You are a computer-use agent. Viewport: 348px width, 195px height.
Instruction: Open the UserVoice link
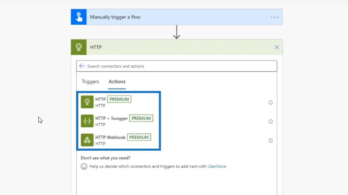tap(217, 166)
